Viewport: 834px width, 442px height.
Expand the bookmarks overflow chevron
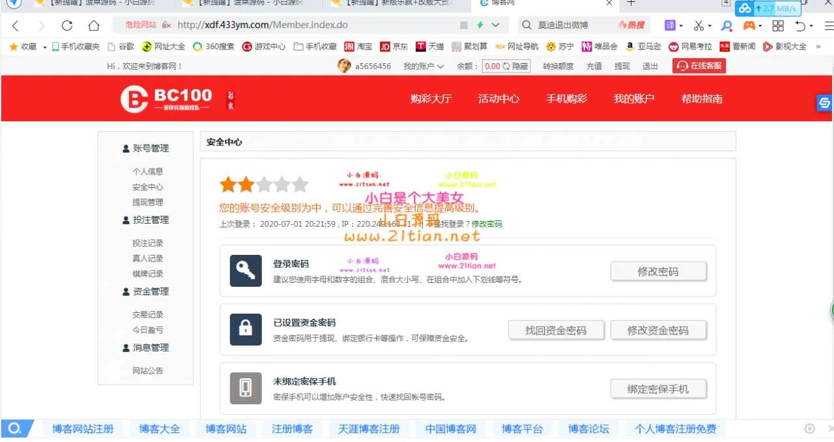click(818, 46)
